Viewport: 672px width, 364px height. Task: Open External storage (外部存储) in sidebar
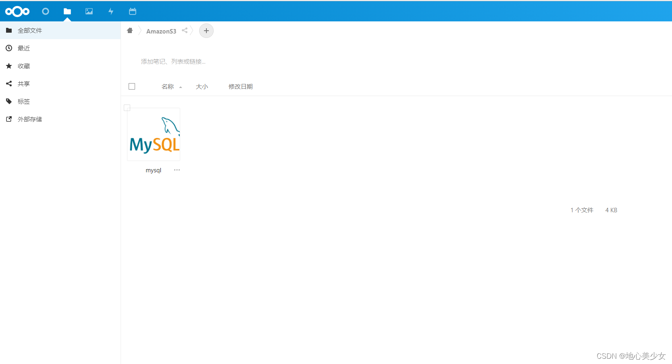coord(60,119)
